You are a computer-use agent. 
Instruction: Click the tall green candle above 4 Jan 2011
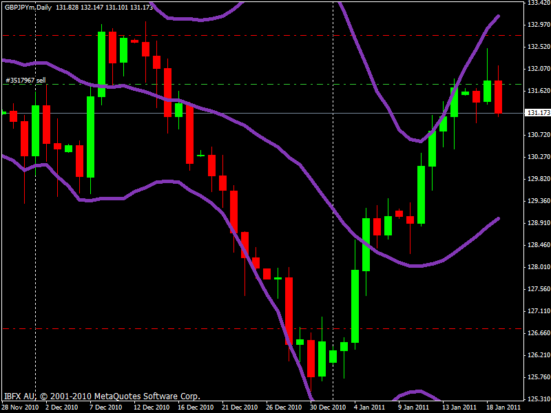point(355,306)
